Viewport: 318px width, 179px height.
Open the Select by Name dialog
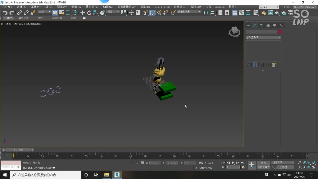pos(61,13)
